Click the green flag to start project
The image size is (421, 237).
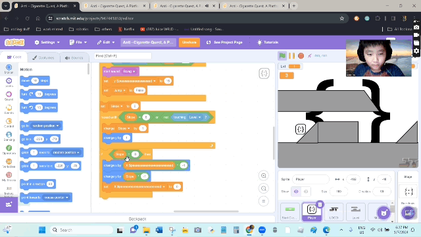282,55
